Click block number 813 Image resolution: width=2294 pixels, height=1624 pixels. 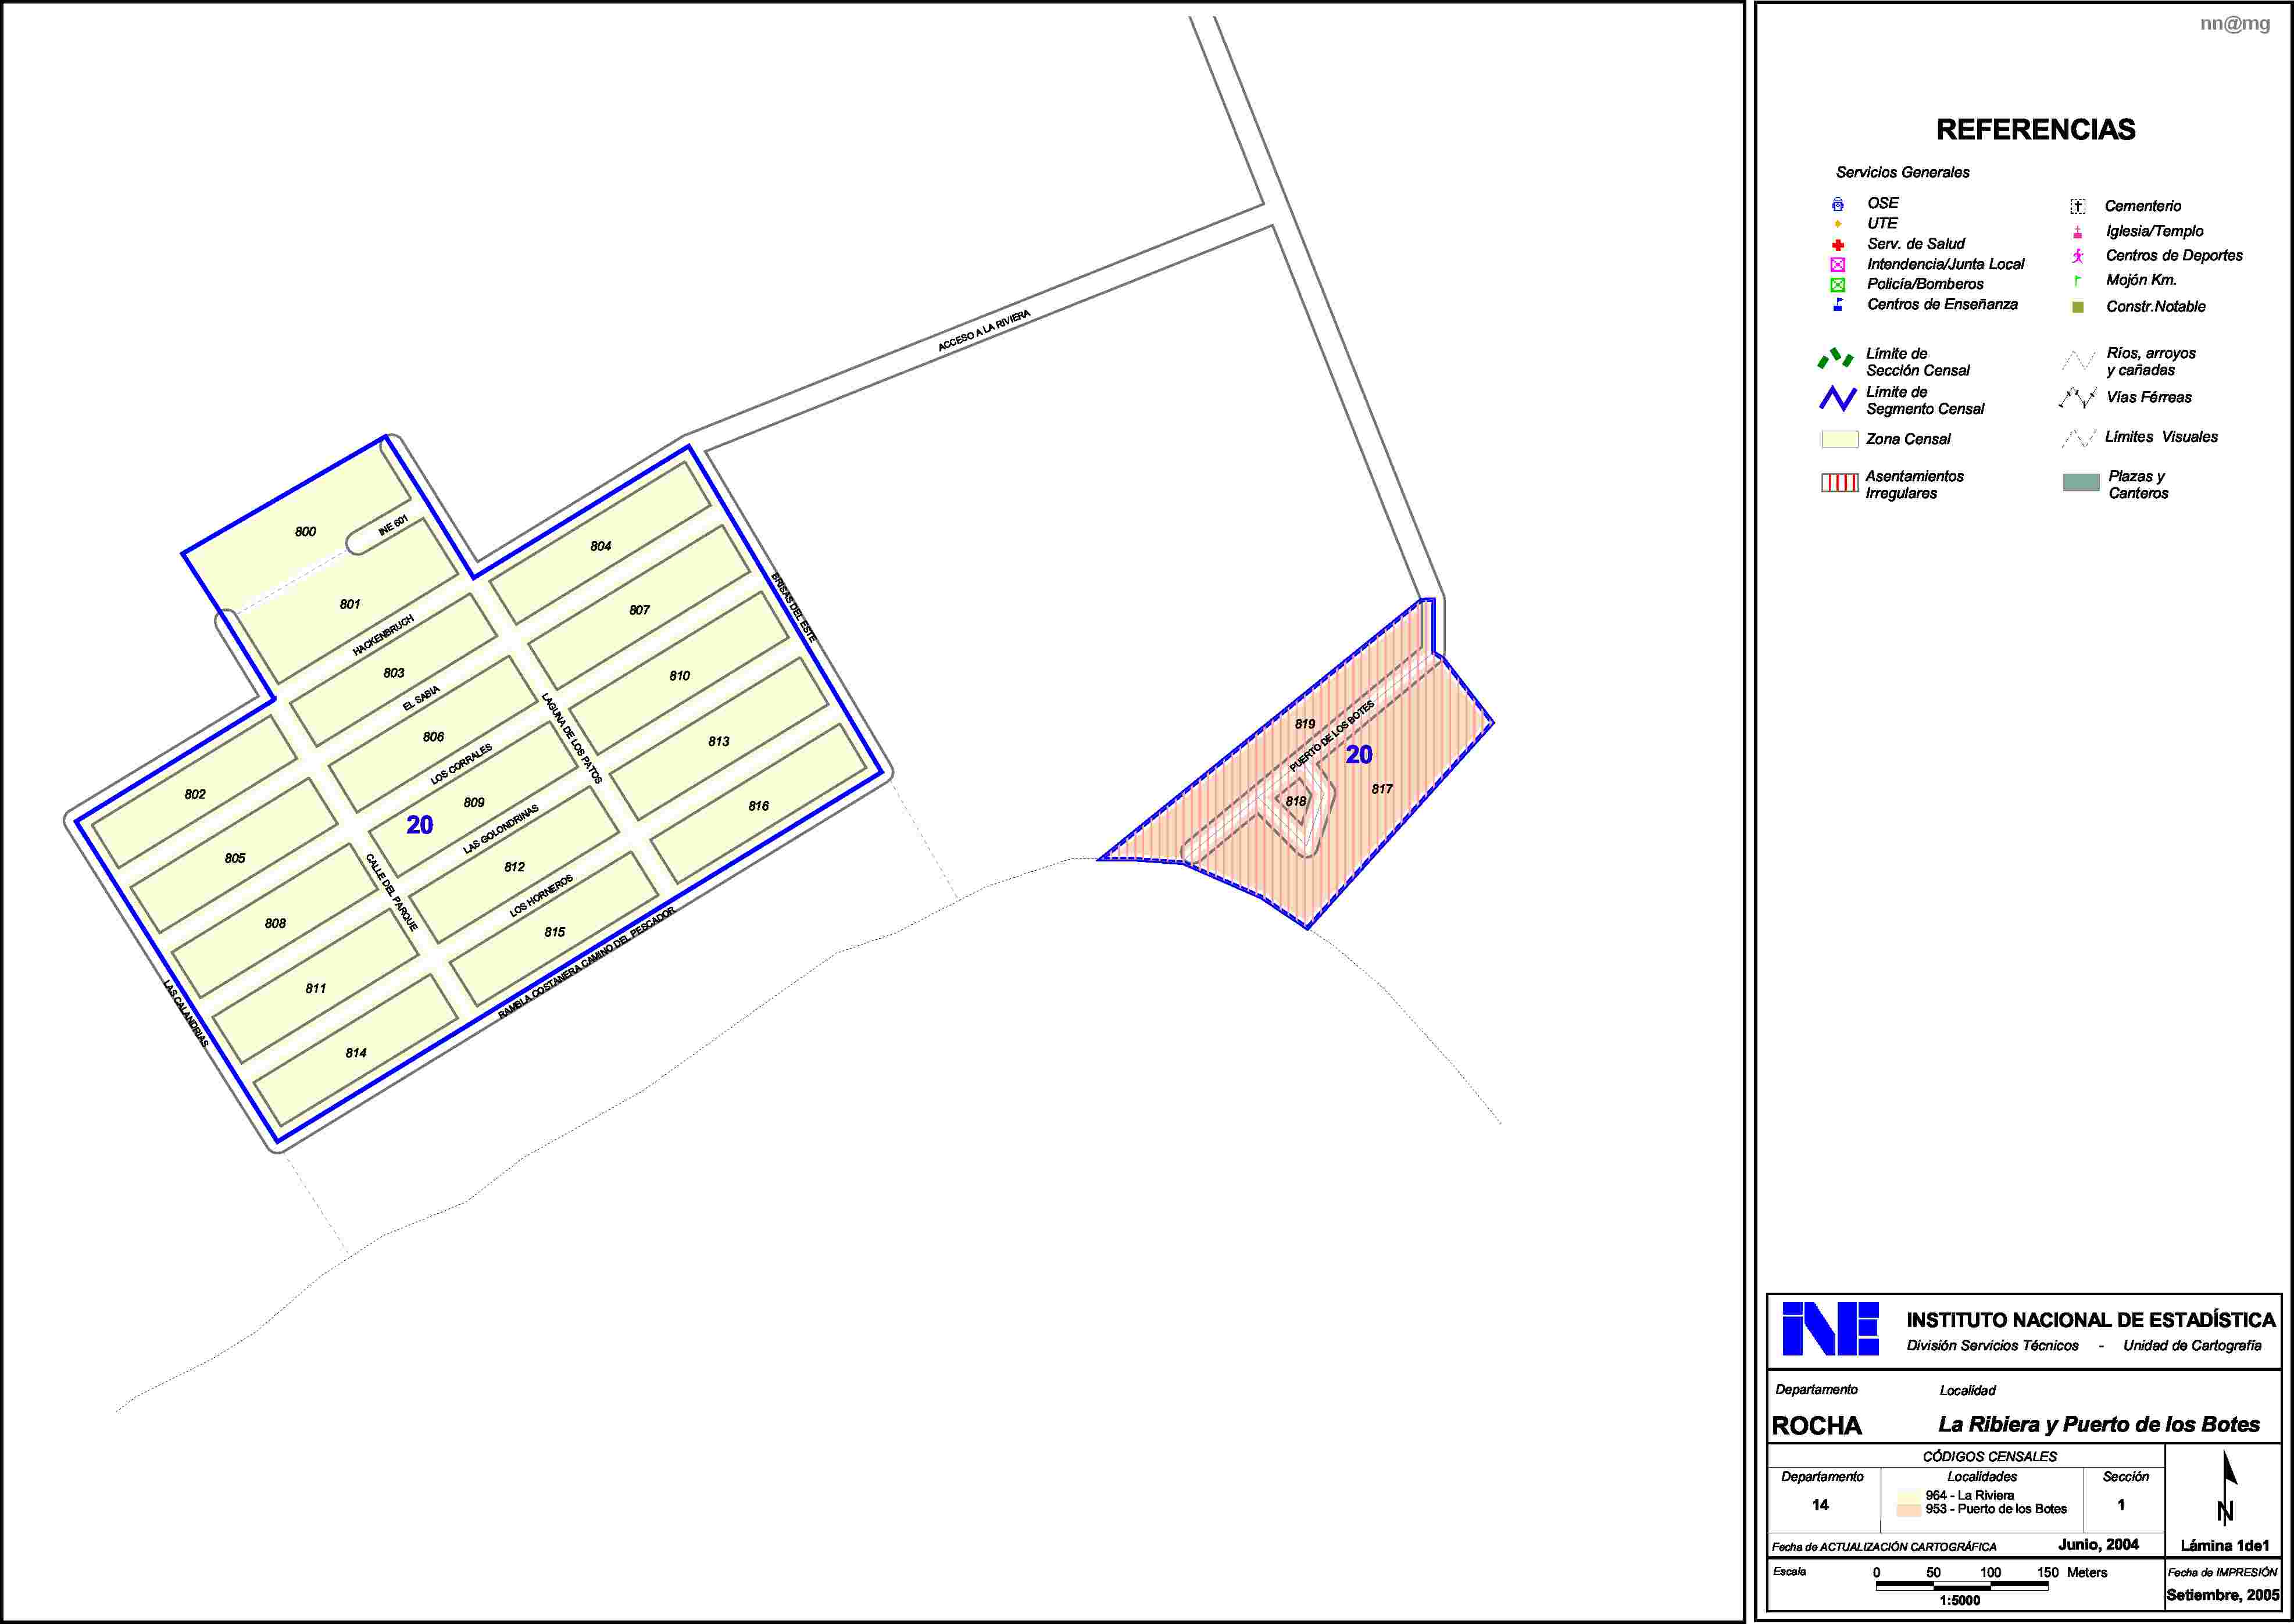tap(718, 741)
